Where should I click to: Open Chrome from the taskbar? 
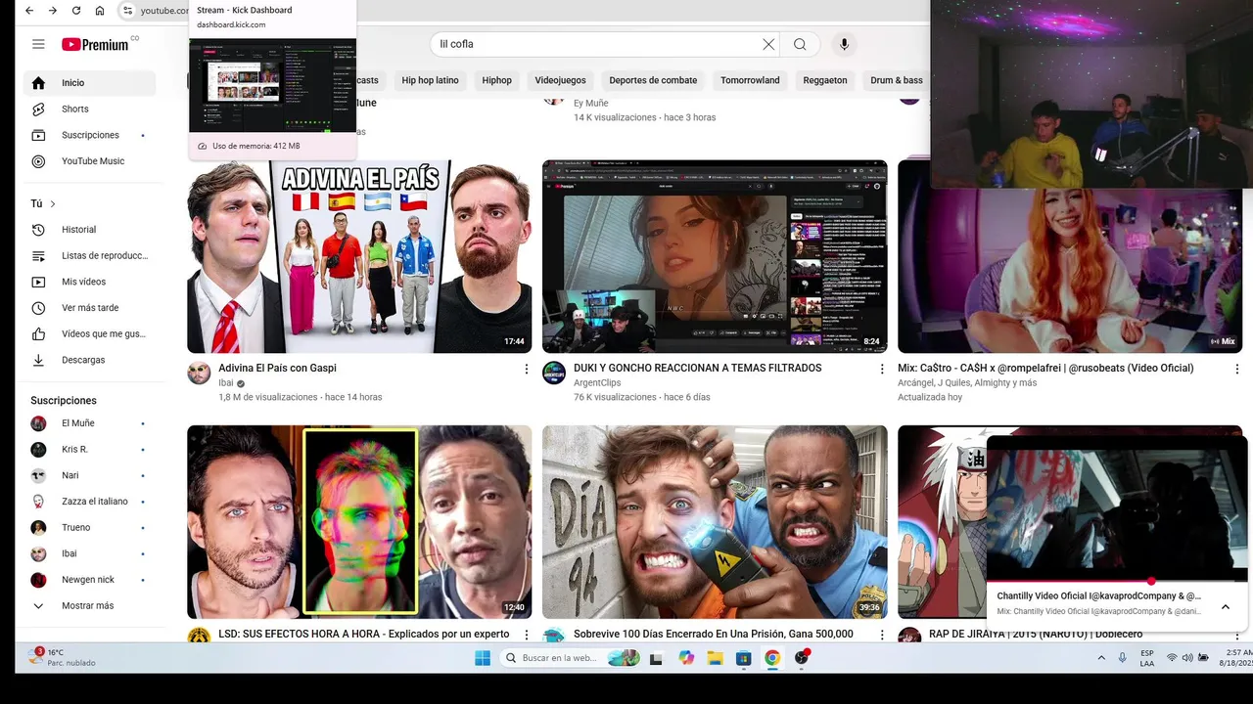click(772, 658)
